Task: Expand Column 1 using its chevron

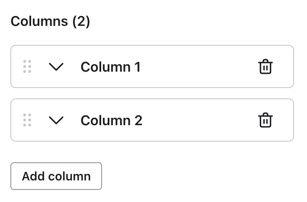Action: [56, 67]
